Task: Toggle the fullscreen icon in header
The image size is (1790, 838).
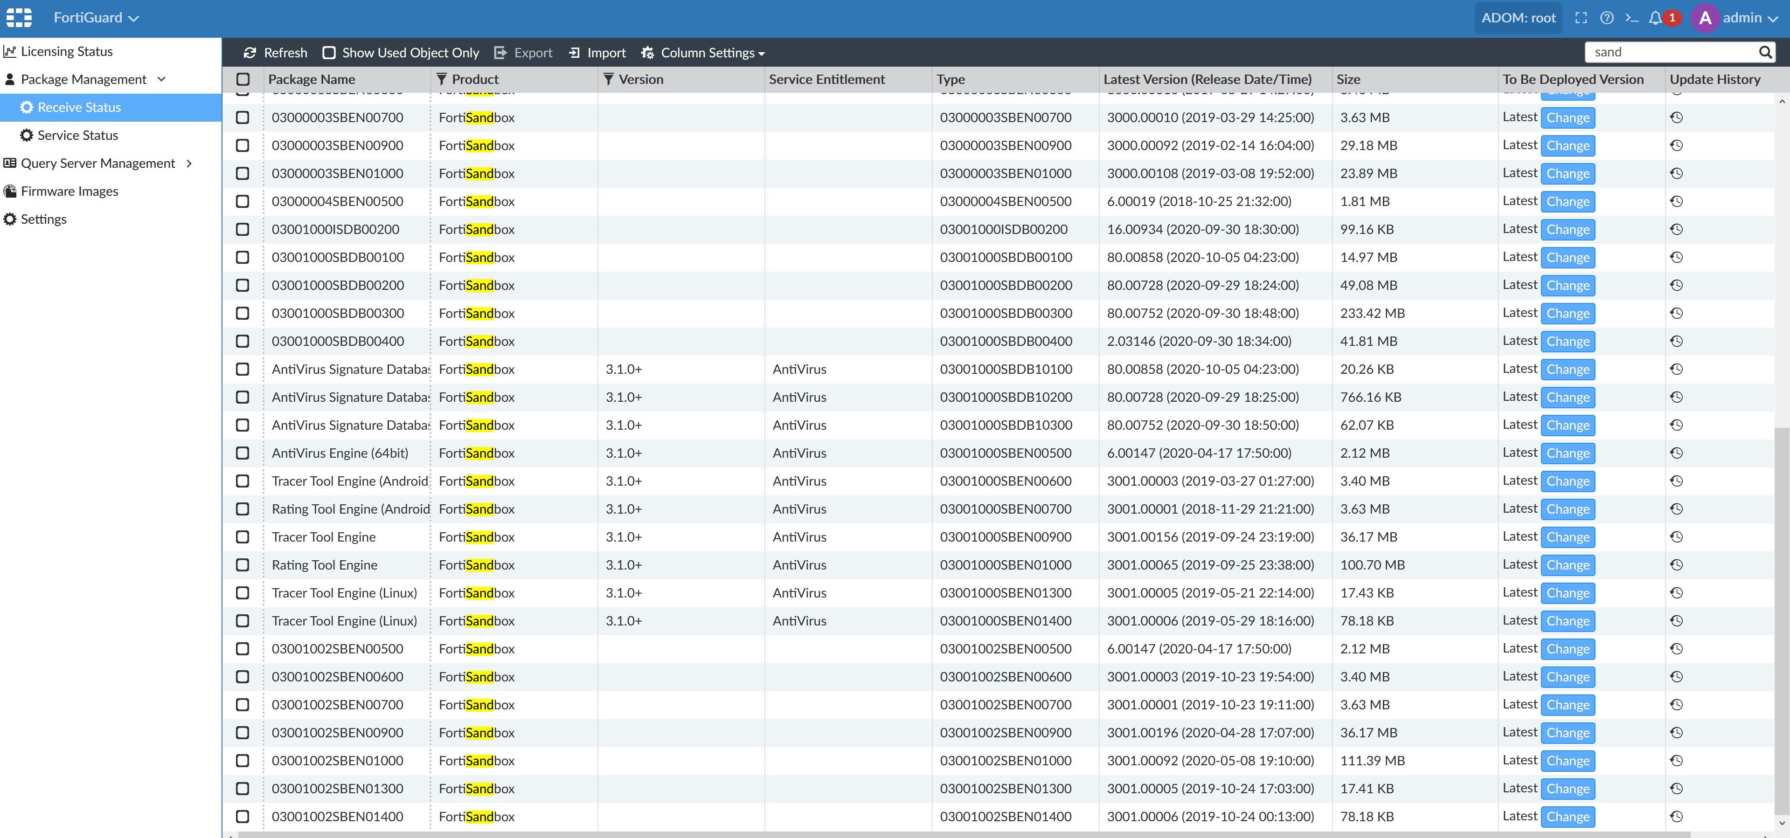Action: coord(1581,18)
